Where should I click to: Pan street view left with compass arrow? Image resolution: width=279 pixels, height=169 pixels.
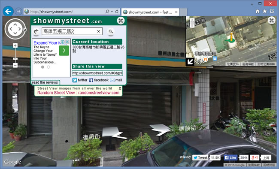(11, 29)
